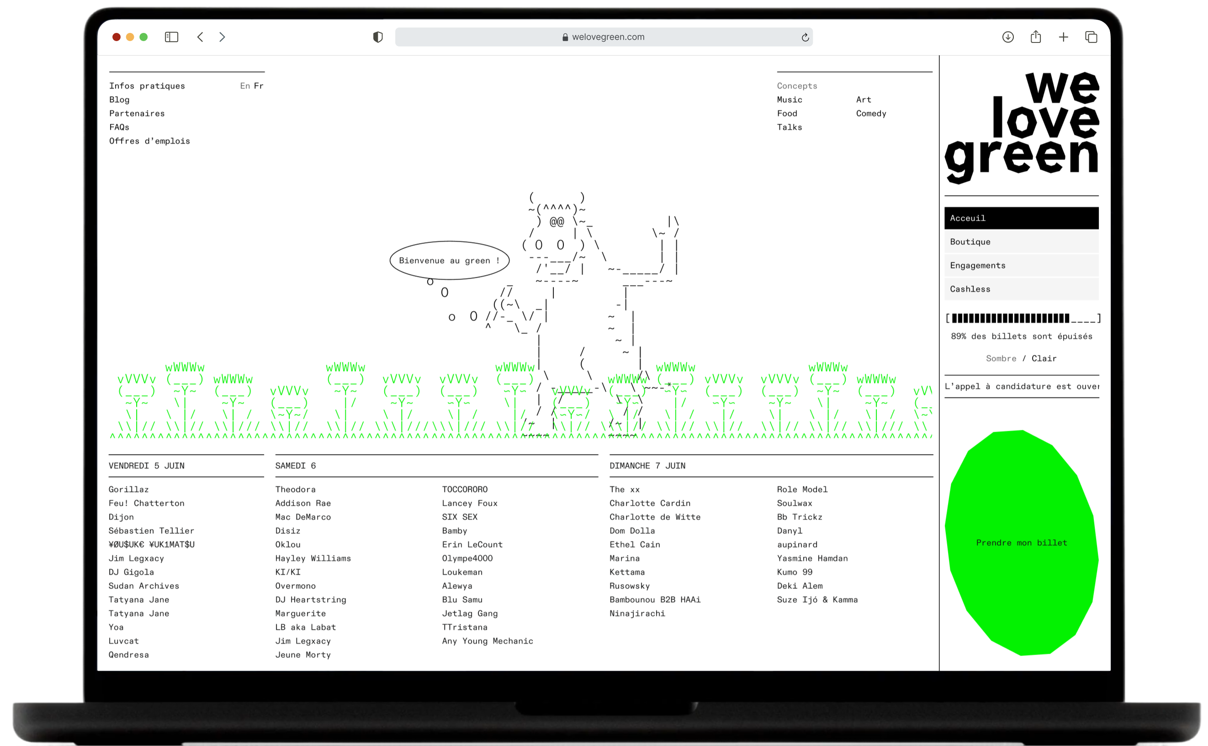Select the Acceuil menu item
Image resolution: width=1208 pixels, height=746 pixels.
[x=1021, y=218]
